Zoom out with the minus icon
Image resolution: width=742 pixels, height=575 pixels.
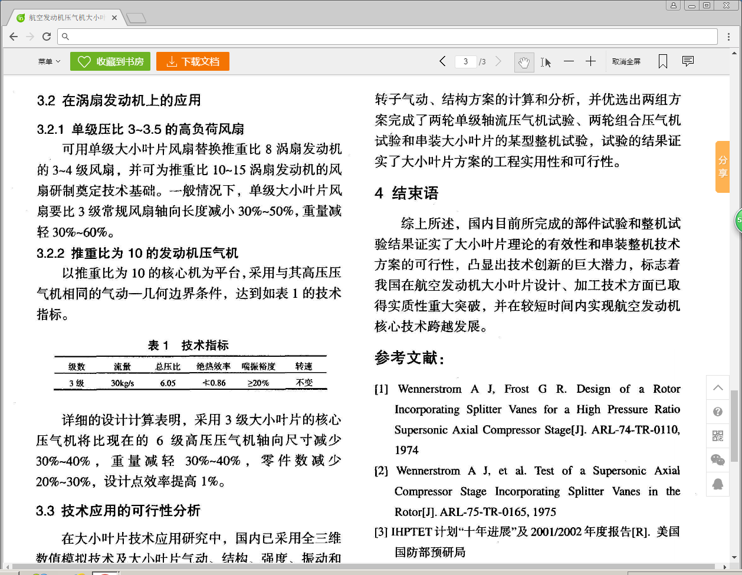click(569, 61)
